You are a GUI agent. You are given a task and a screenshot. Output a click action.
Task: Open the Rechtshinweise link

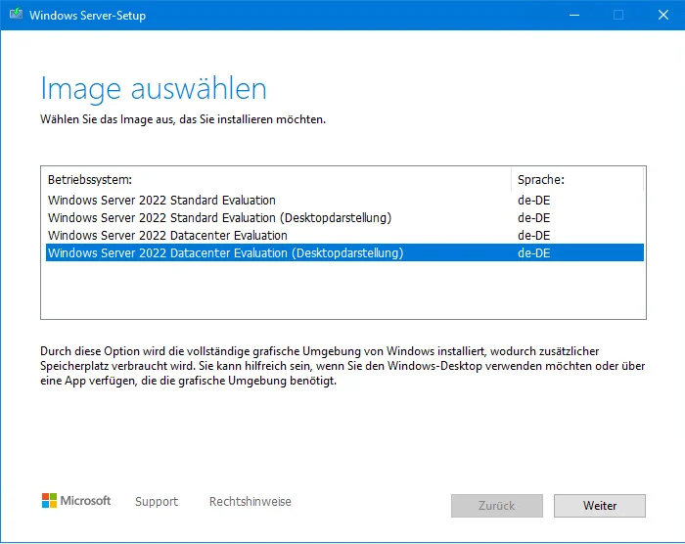[x=251, y=502]
